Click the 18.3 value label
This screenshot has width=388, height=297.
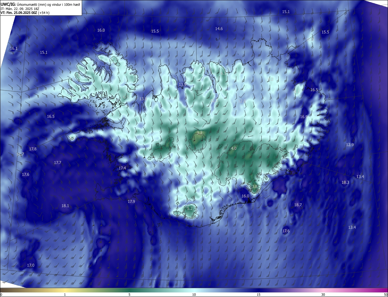(x=345, y=183)
